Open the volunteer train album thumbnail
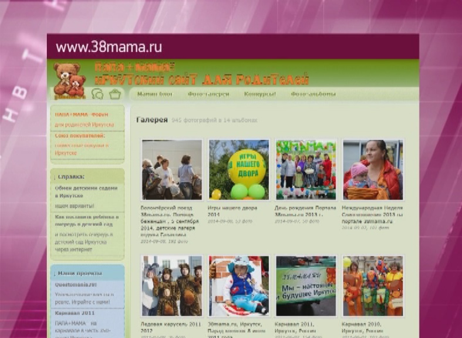 [172, 170]
